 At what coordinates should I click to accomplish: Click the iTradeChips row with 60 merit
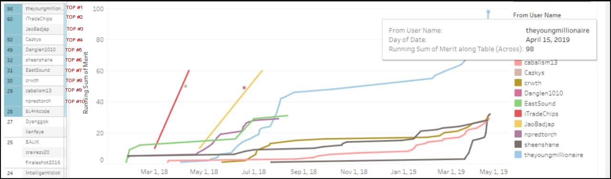(x=33, y=19)
